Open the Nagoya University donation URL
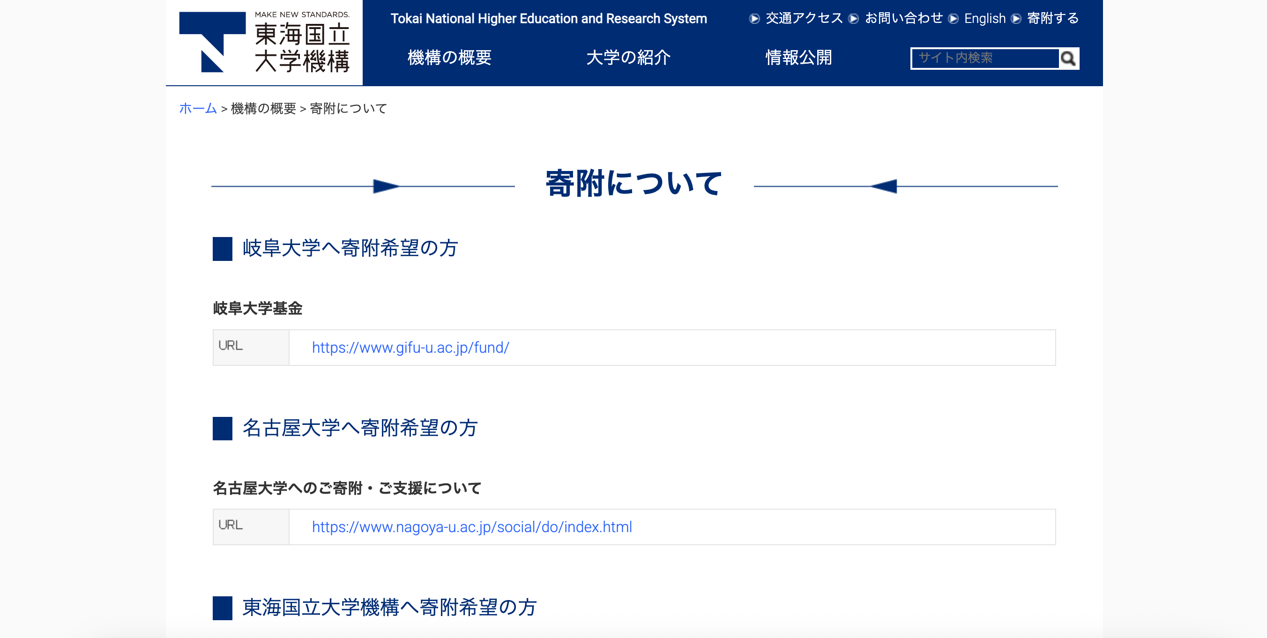Screen dimensions: 1267x638 coord(471,527)
